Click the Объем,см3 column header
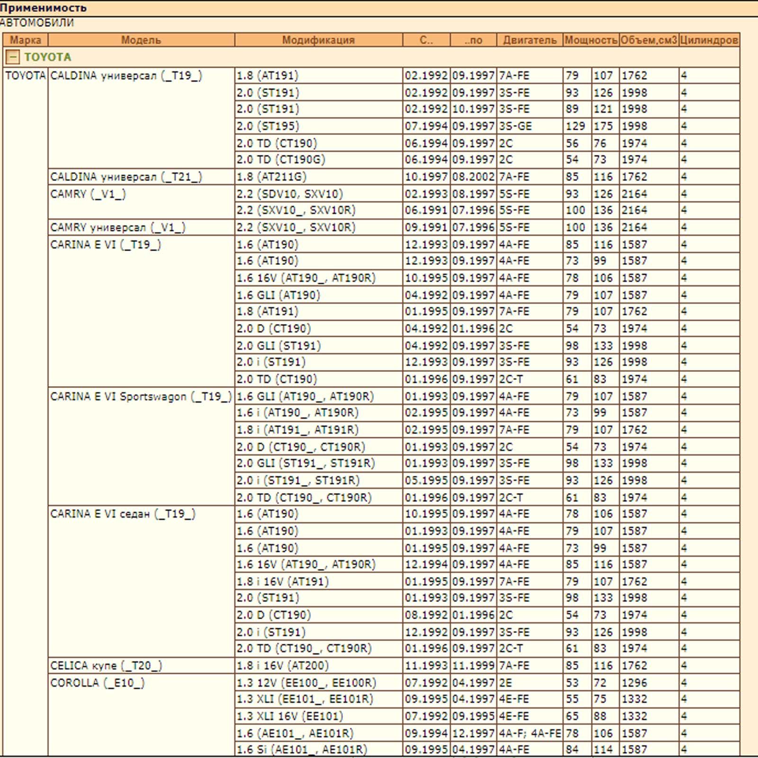This screenshot has height=758, width=758. (649, 40)
